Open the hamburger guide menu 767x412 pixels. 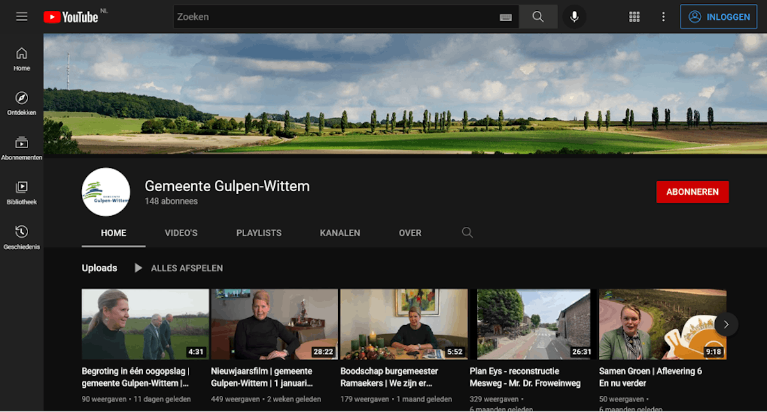coord(22,17)
